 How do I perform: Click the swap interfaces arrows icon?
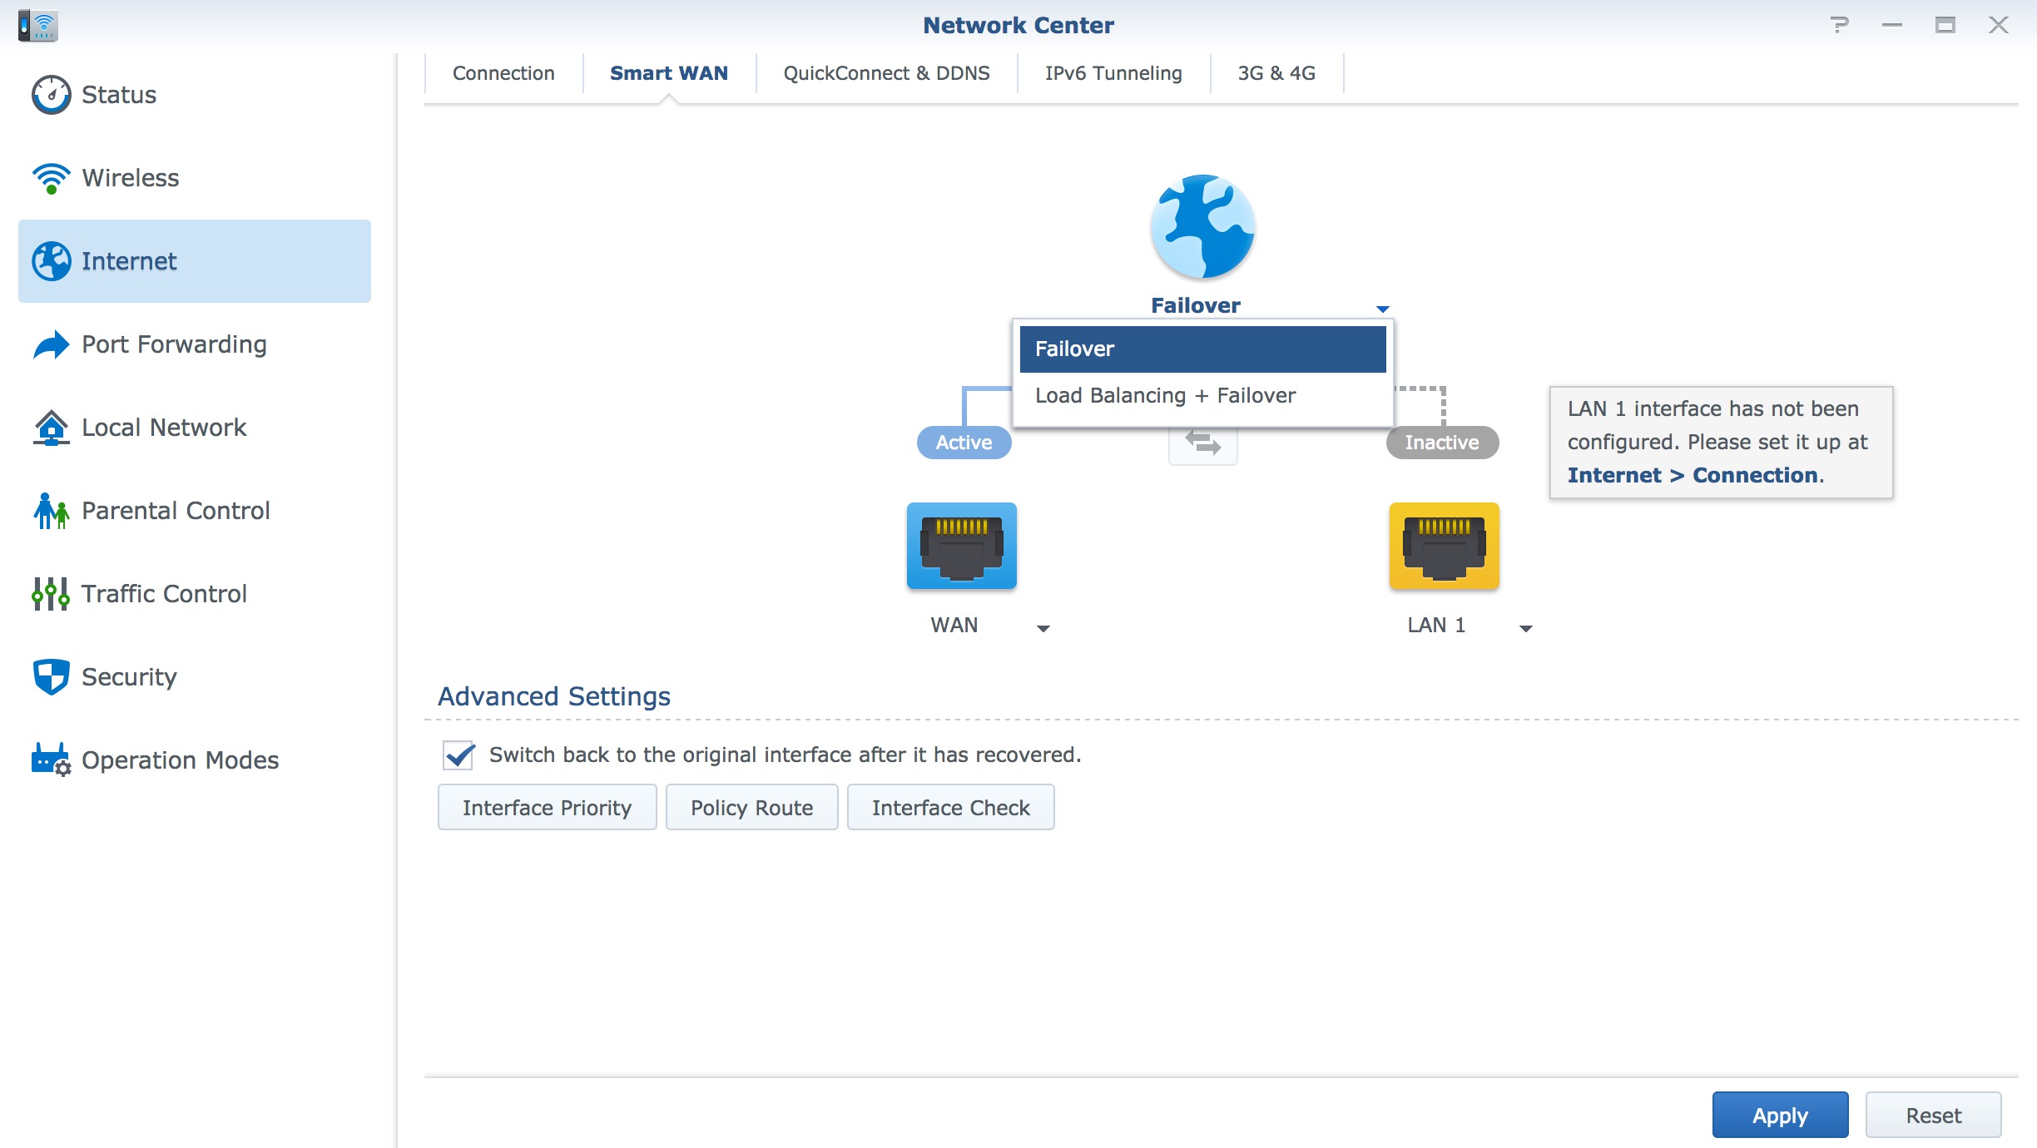[1202, 444]
